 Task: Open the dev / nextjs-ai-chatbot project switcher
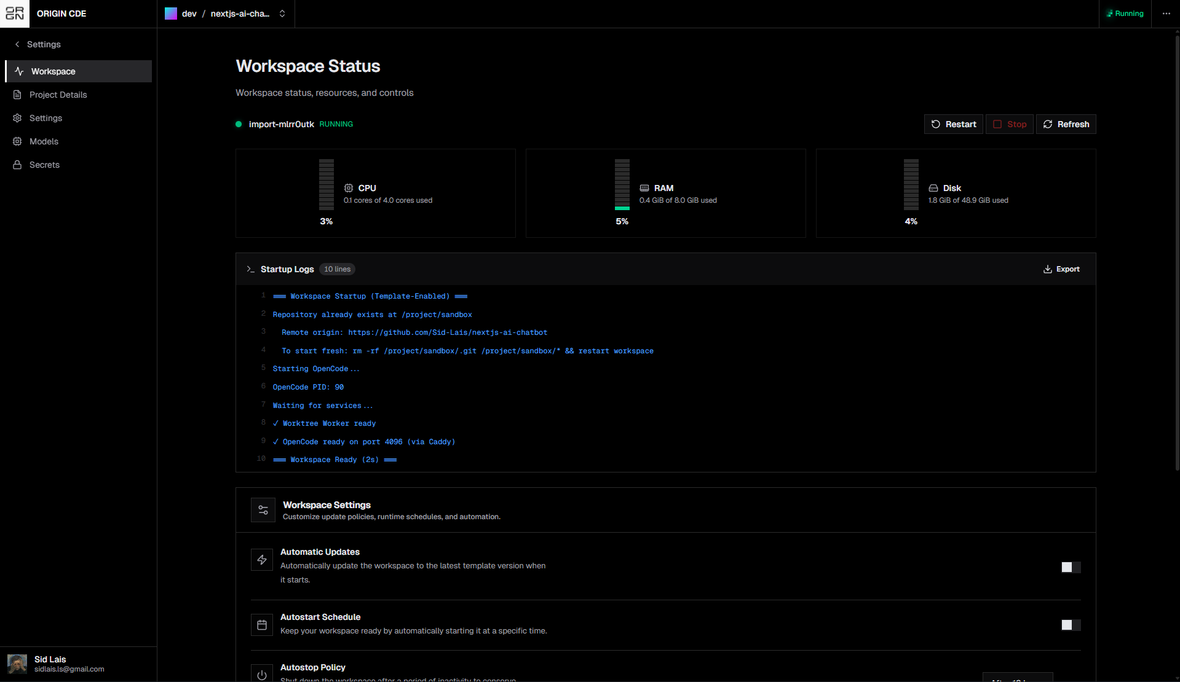(226, 14)
